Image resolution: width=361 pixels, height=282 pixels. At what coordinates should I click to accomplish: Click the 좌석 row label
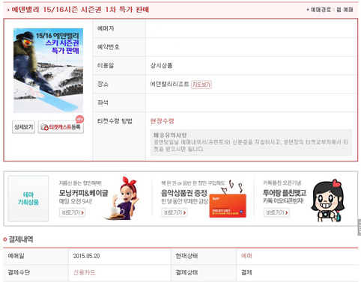[x=103, y=102]
